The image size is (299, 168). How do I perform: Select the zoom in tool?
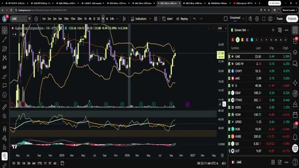click(5, 116)
